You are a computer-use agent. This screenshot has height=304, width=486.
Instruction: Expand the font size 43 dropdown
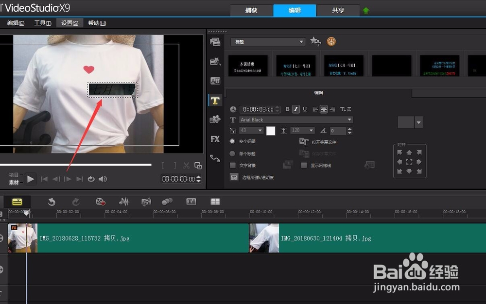click(x=251, y=130)
